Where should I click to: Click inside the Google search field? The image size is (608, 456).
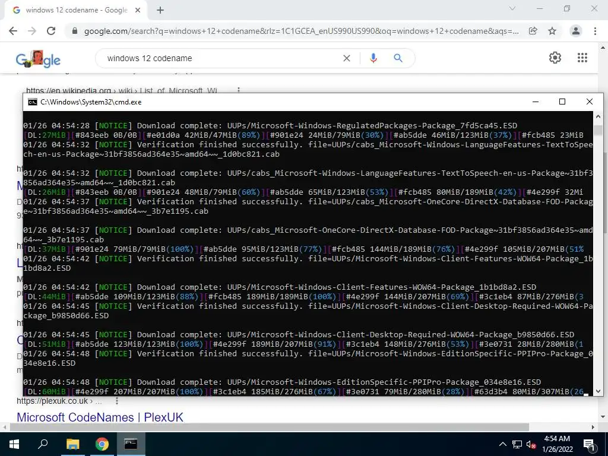[x=221, y=58]
